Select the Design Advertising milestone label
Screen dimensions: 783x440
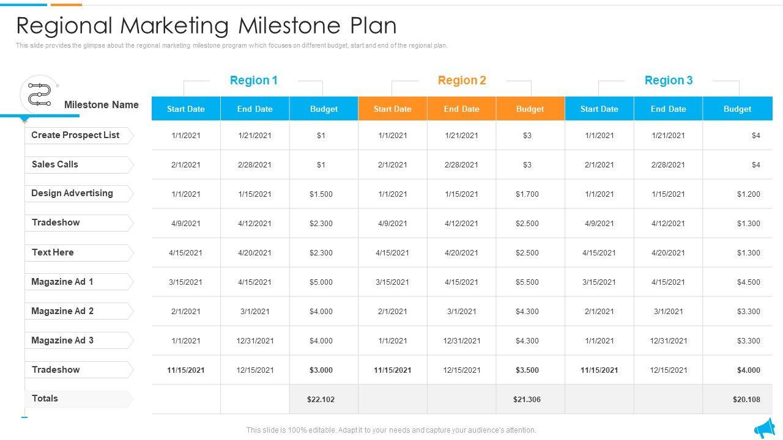click(72, 193)
